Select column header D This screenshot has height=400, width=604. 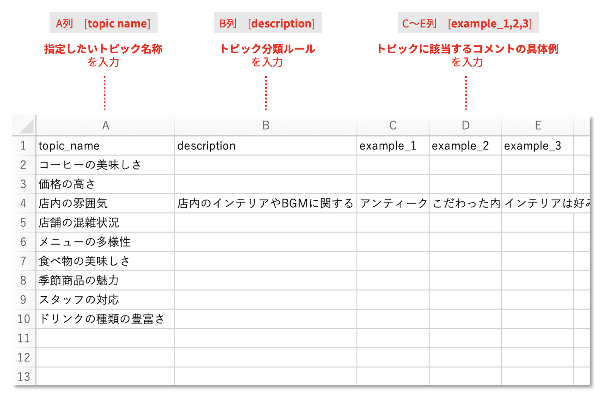(465, 125)
